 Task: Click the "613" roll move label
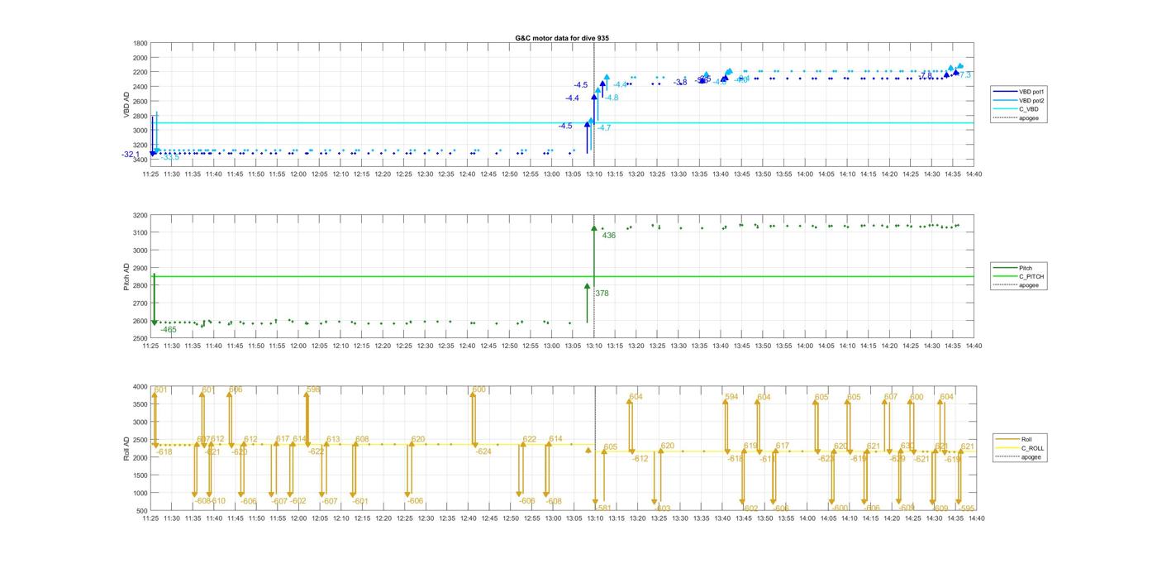point(333,440)
